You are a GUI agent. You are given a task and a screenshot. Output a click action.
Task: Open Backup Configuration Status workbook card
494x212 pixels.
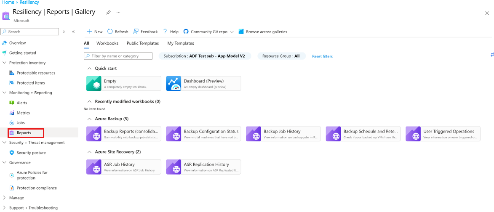point(203,134)
